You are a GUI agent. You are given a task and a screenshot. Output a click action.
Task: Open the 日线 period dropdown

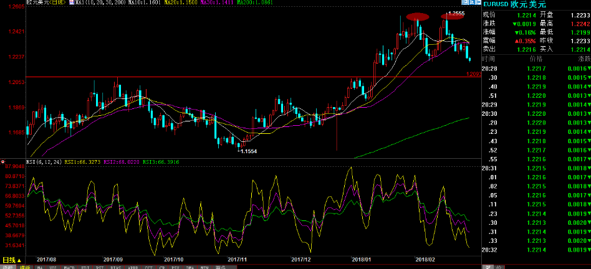[x=12, y=260]
